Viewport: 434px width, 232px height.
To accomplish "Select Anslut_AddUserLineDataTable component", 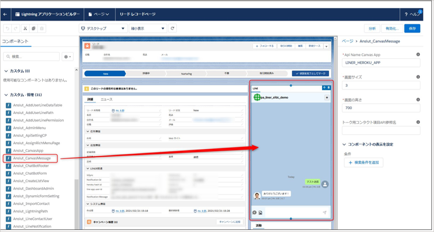I will coord(38,105).
